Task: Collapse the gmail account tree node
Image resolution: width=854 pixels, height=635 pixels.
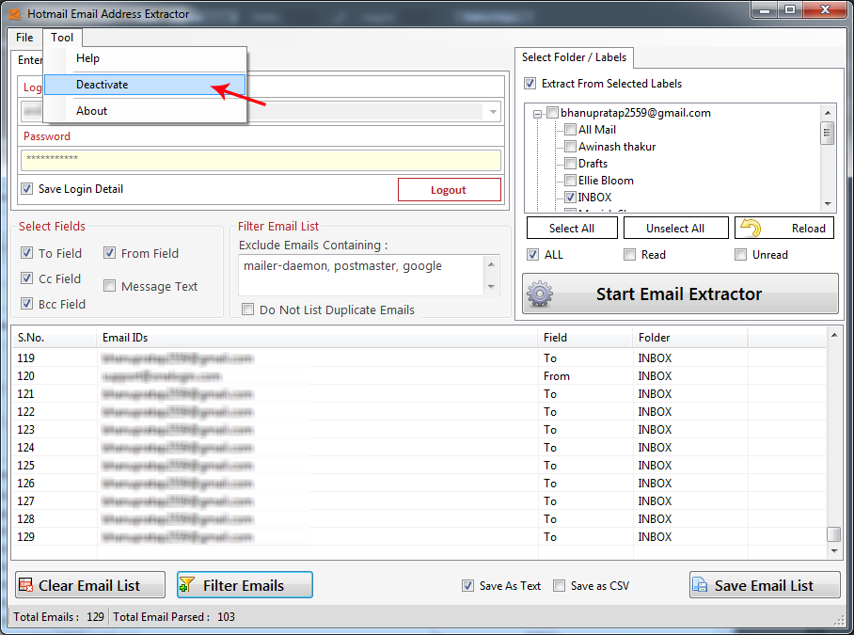Action: click(538, 114)
